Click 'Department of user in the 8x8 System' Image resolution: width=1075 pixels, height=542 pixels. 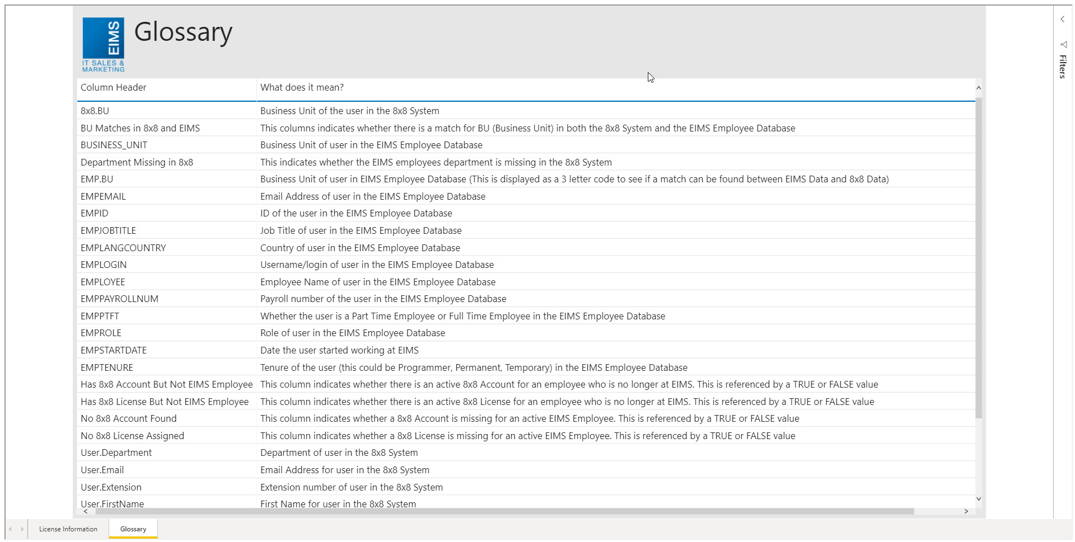[339, 453]
